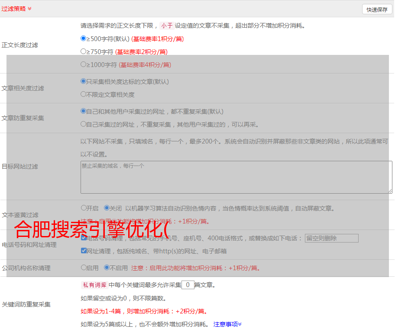Expand the 注意事项 link
Image resolution: width=395 pixels, height=332 pixels.
coord(227,324)
